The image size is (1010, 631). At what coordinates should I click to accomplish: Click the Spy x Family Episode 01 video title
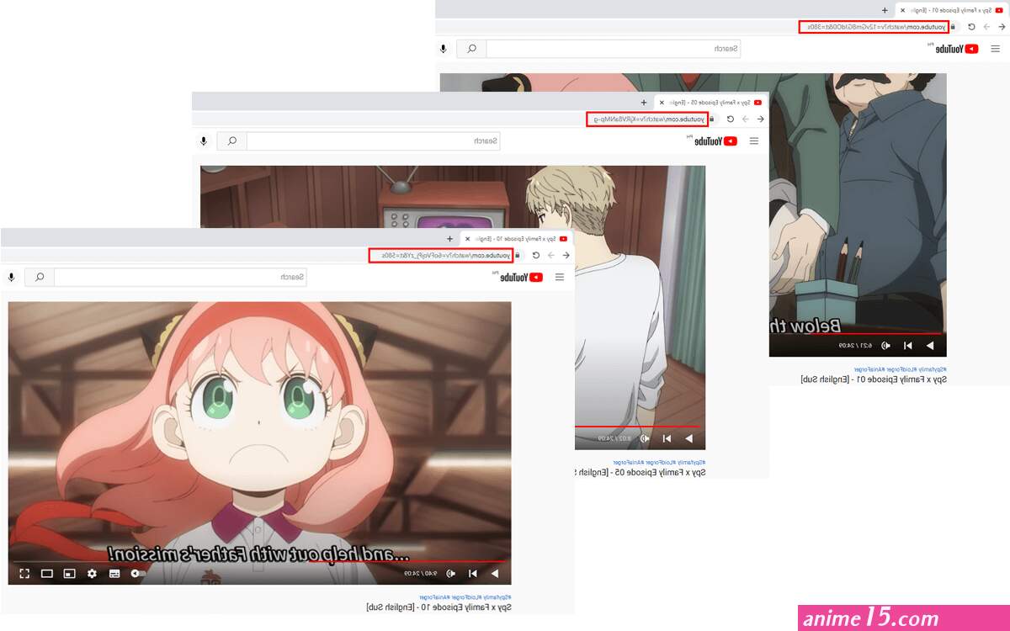(x=874, y=379)
